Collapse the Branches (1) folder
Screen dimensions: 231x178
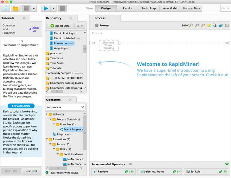(54, 124)
